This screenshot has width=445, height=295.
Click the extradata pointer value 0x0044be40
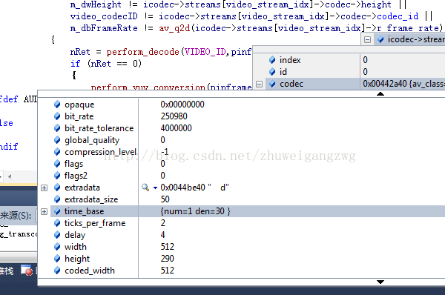click(x=182, y=188)
